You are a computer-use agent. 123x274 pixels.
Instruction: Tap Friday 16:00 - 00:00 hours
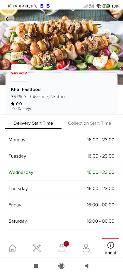(x=100, y=205)
